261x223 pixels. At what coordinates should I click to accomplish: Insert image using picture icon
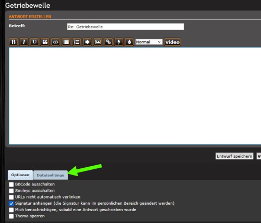click(98, 42)
